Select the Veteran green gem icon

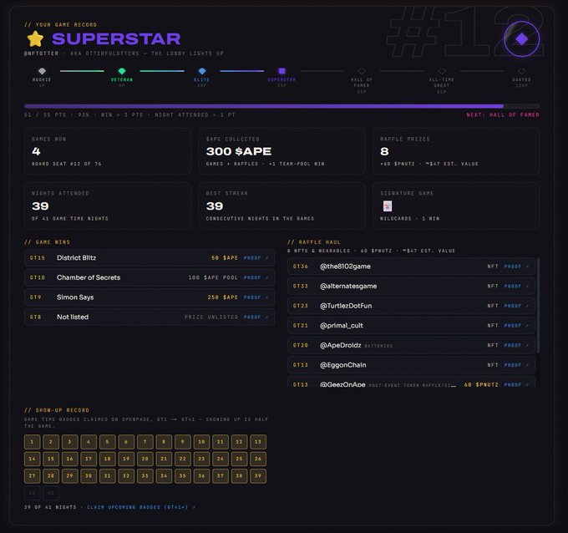[122, 71]
